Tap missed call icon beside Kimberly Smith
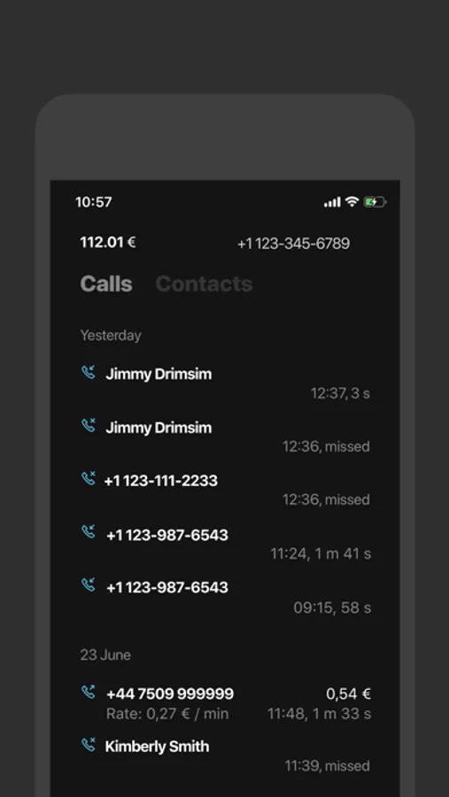The height and width of the screenshot is (797, 449). (x=89, y=745)
